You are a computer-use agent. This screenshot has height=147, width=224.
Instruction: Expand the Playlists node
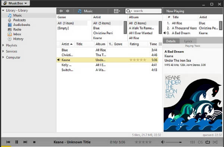click(3, 45)
